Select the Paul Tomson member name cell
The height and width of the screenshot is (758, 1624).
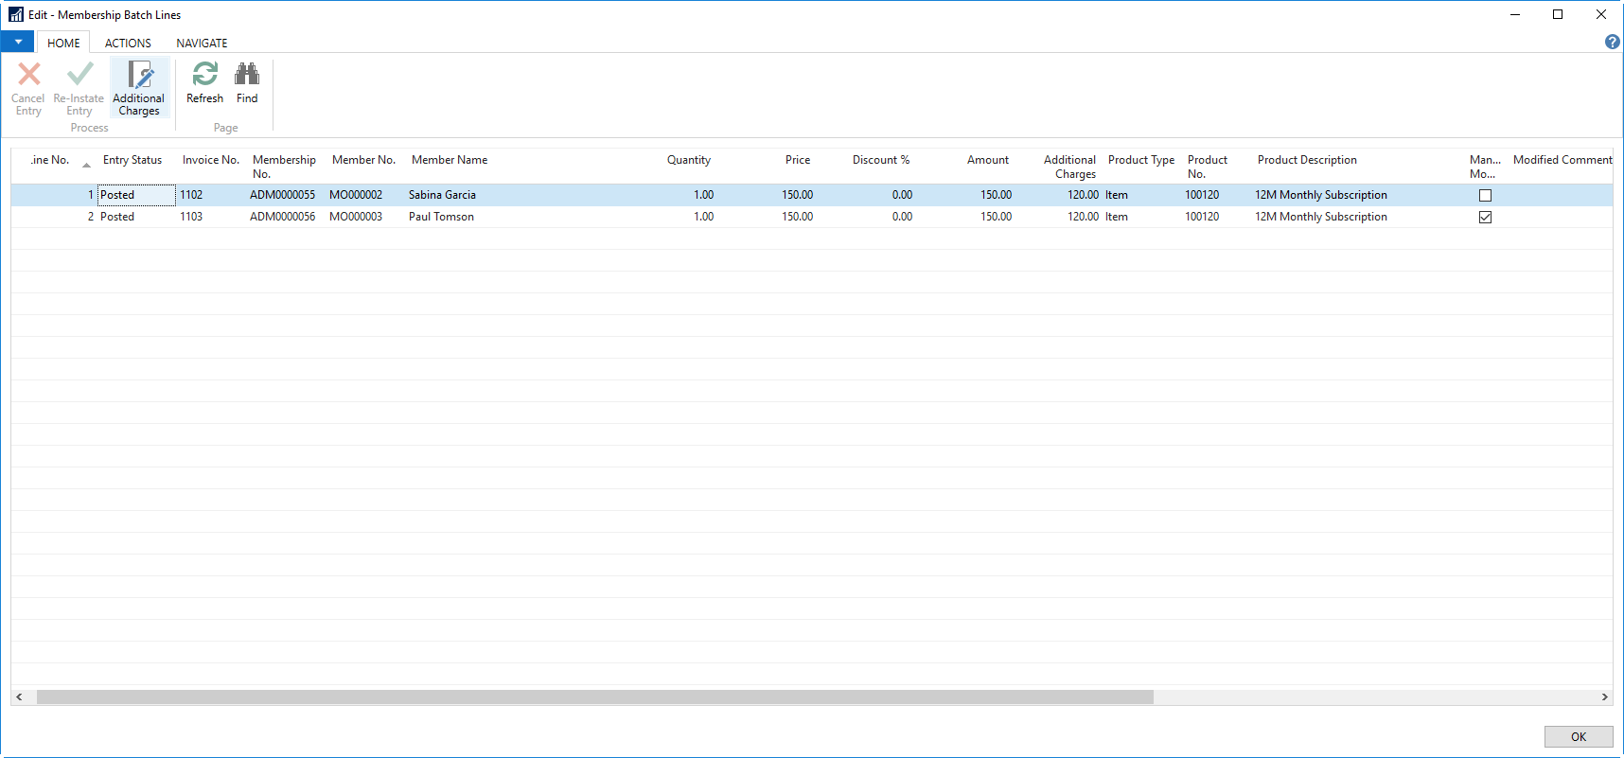point(441,217)
